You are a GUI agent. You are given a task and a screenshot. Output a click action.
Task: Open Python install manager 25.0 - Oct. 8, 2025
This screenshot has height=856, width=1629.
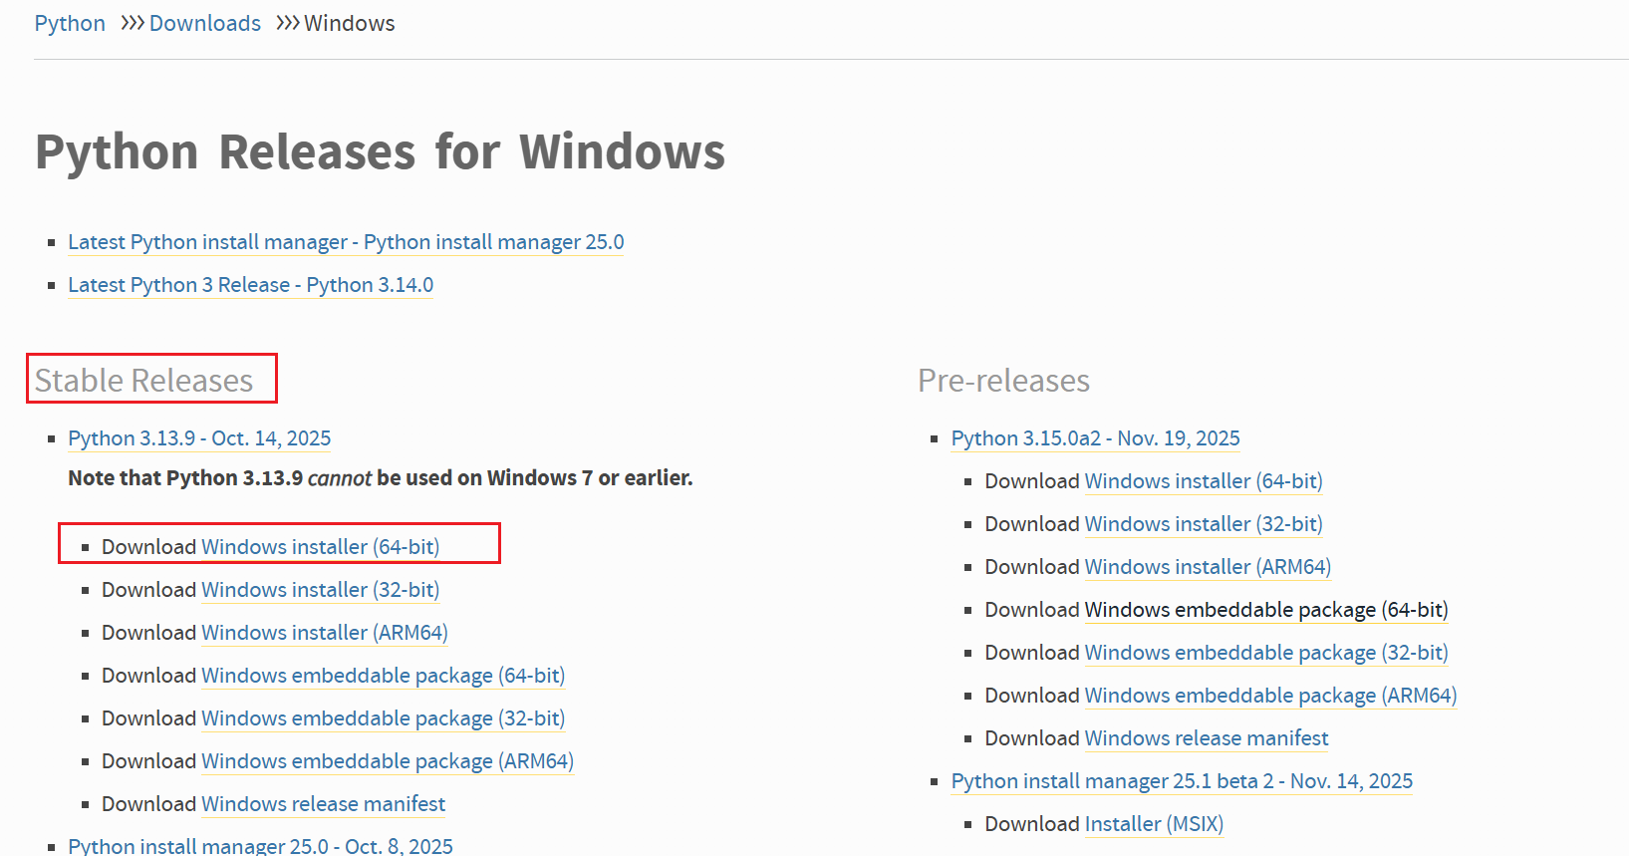pos(260,845)
